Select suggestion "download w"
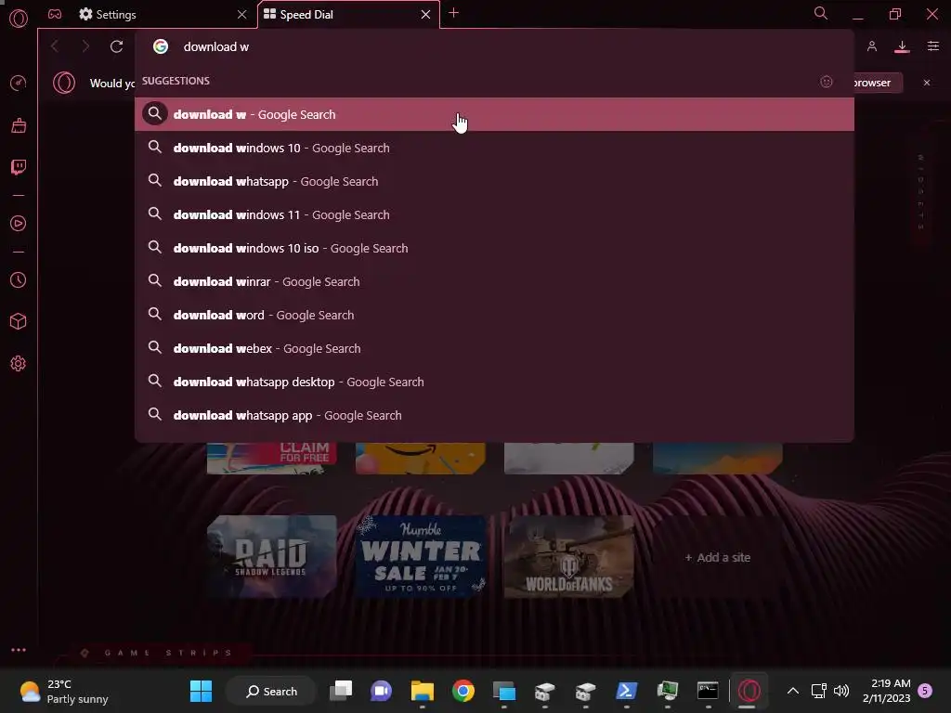Image resolution: width=951 pixels, height=713 pixels. (x=494, y=114)
